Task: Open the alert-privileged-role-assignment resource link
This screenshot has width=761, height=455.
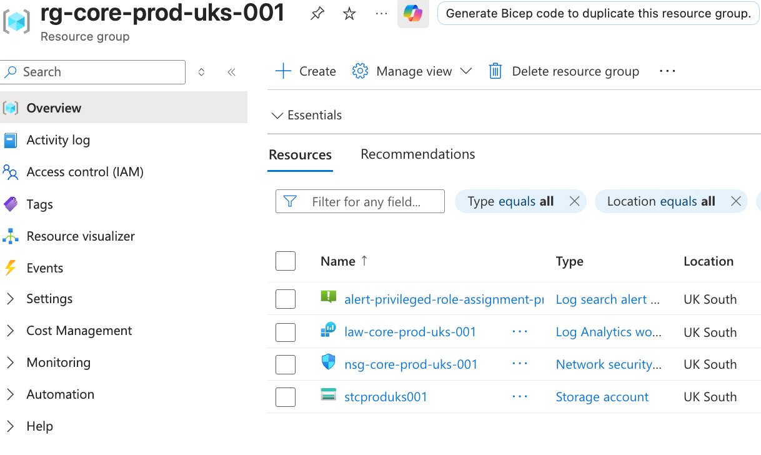Action: click(x=444, y=299)
